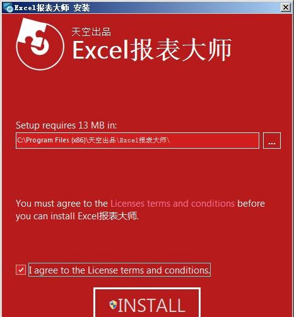This screenshot has width=294, height=317.
Task: Click into the installation path field
Action: tap(138, 141)
